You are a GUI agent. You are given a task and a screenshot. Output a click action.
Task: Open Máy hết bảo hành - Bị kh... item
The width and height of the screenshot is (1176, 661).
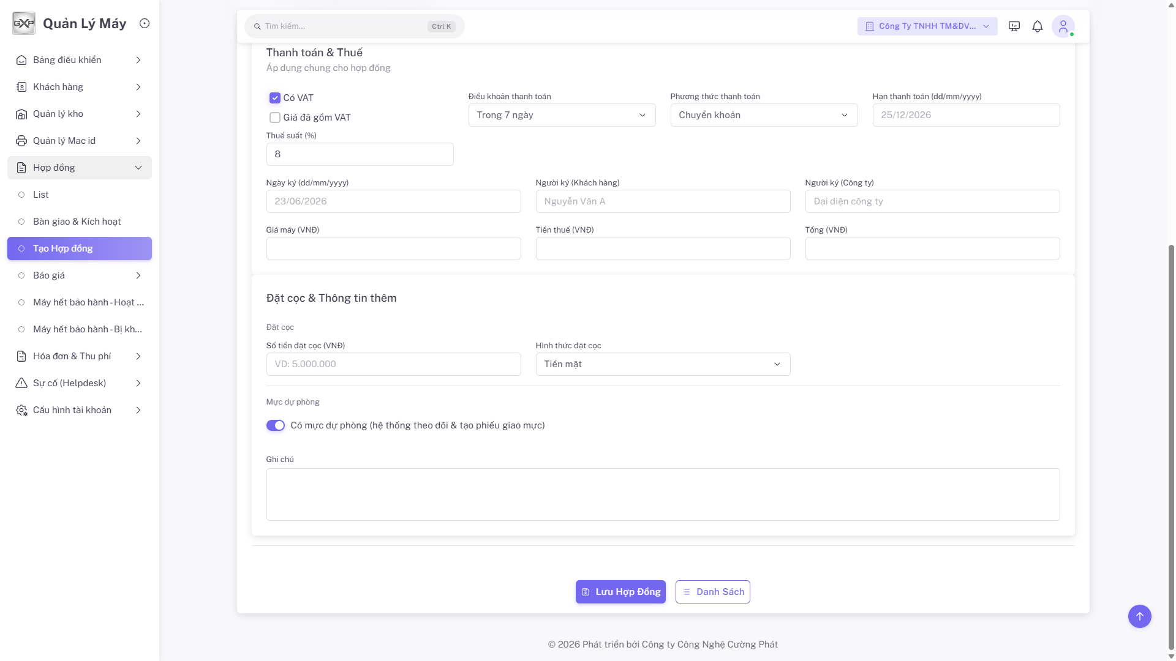tap(80, 329)
